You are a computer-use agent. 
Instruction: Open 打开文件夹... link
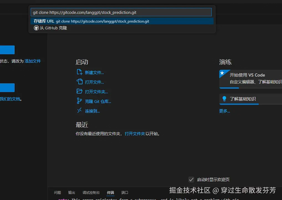(x=96, y=92)
